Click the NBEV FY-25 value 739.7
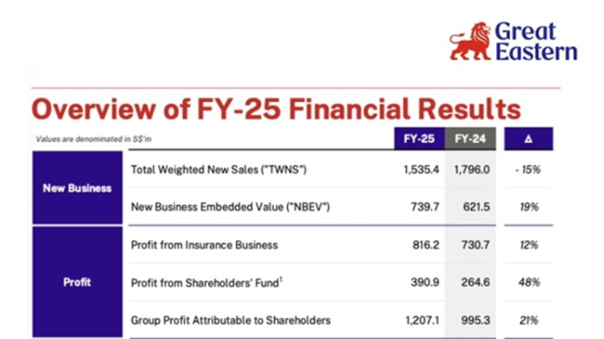This screenshot has width=604, height=339. [x=425, y=207]
